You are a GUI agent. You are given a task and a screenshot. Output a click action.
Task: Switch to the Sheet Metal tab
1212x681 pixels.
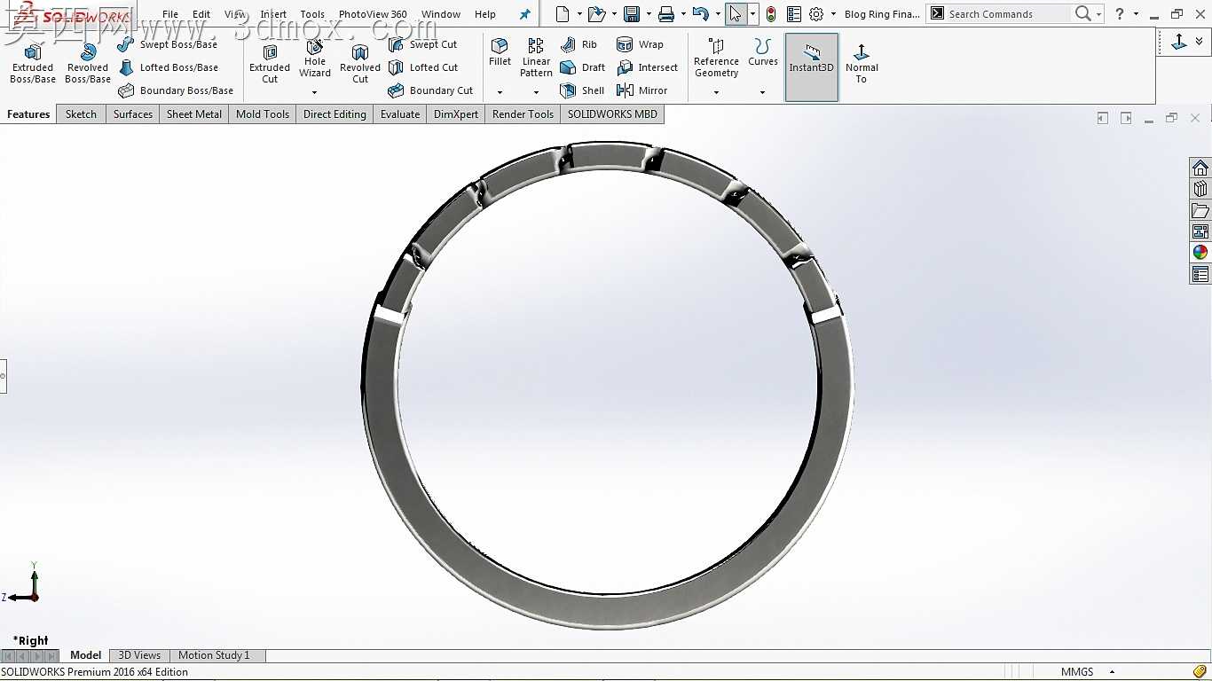point(194,114)
